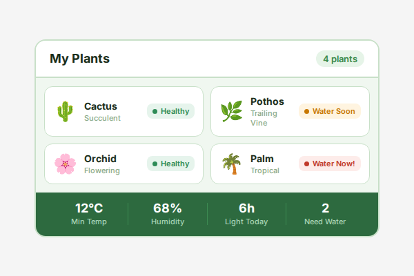Open the 4 plants count badge
Screen dimensions: 414x276
339,59
